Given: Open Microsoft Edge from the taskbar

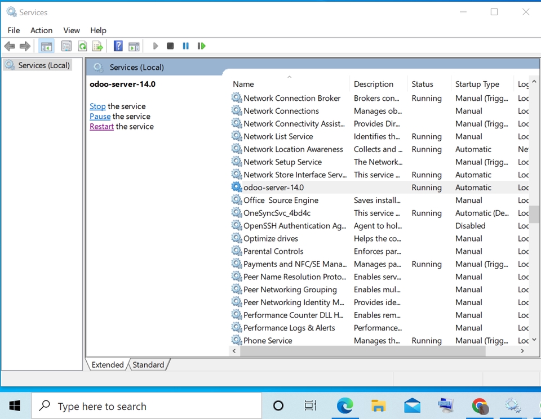Looking at the screenshot, I should pyautogui.click(x=345, y=405).
